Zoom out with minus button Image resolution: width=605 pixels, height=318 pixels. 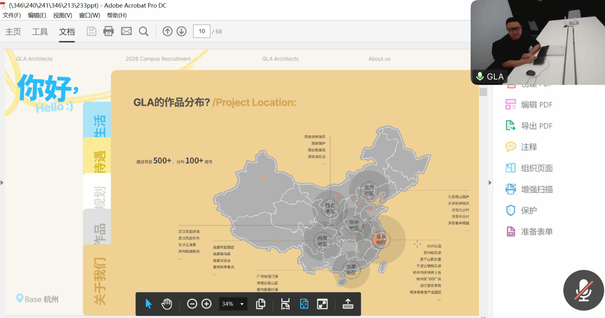click(192, 304)
